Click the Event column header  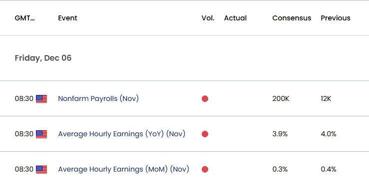[67, 18]
